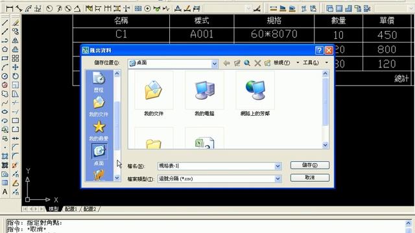Select the Table tool in draw toolbar
The height and width of the screenshot is (233, 415).
5,183
